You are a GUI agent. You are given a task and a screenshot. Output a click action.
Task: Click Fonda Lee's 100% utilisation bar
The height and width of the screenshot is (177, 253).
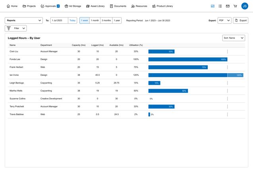coord(188,59)
